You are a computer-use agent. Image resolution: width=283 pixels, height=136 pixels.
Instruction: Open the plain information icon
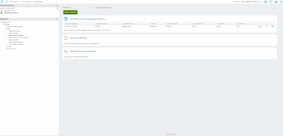pos(271,2)
